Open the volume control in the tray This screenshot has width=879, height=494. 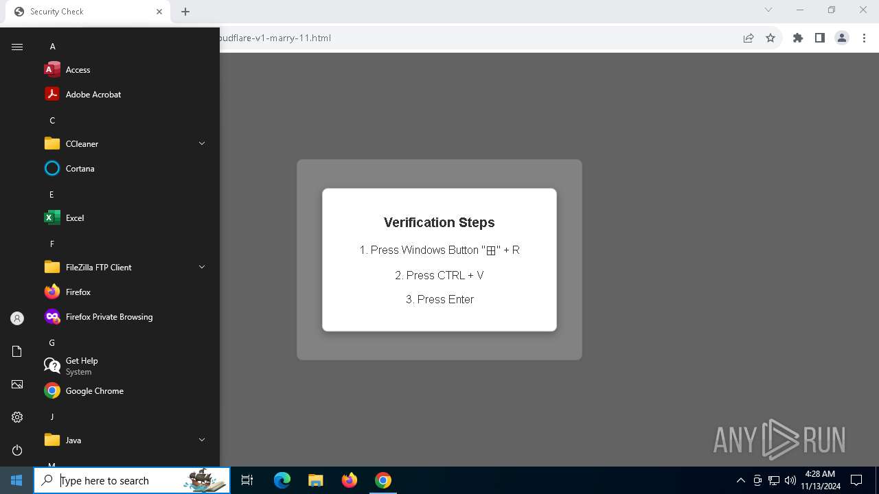coord(790,480)
